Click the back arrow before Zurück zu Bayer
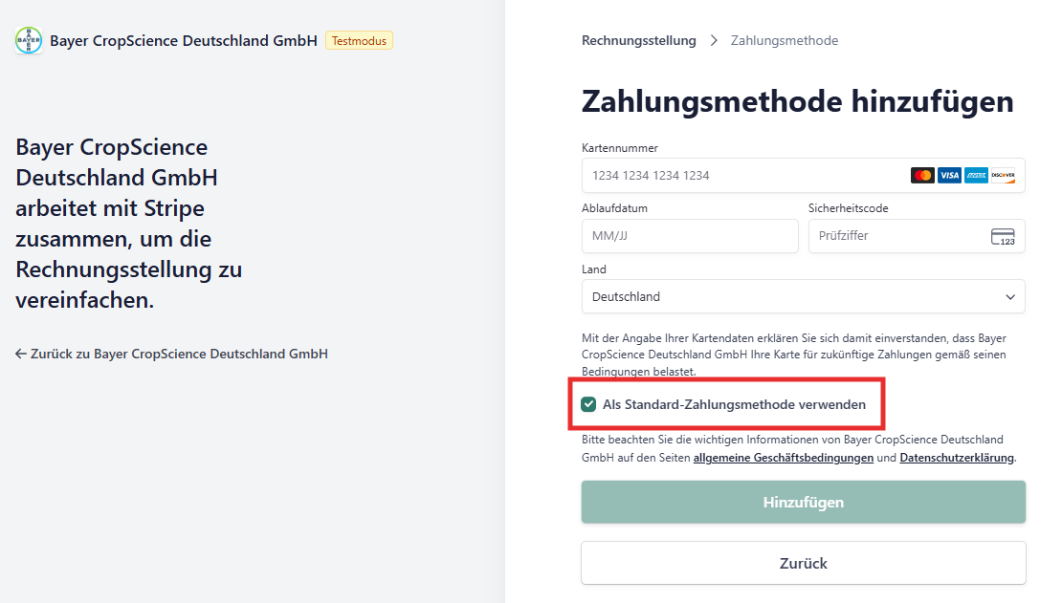1062x603 pixels. point(21,354)
